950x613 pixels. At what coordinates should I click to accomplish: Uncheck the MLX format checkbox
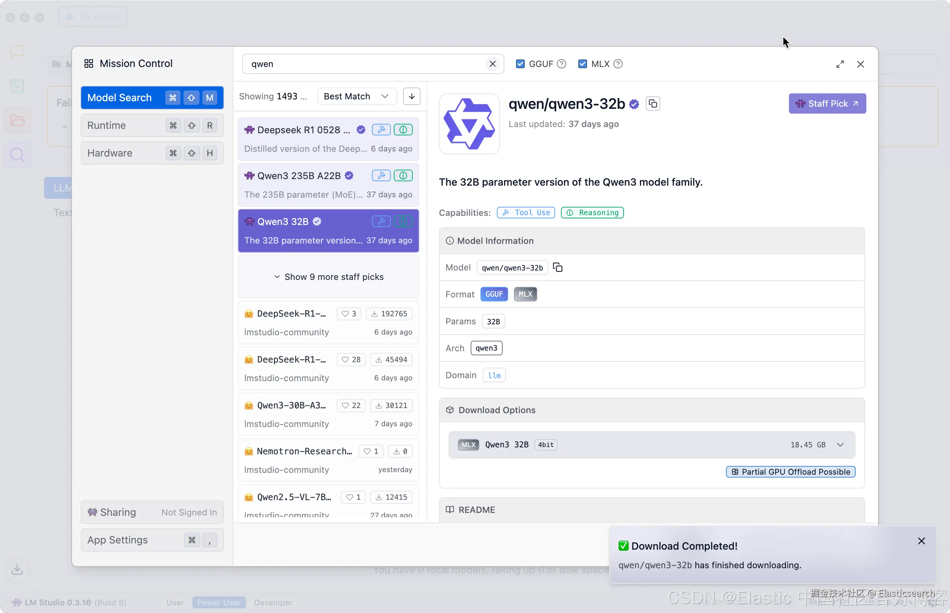coord(582,64)
